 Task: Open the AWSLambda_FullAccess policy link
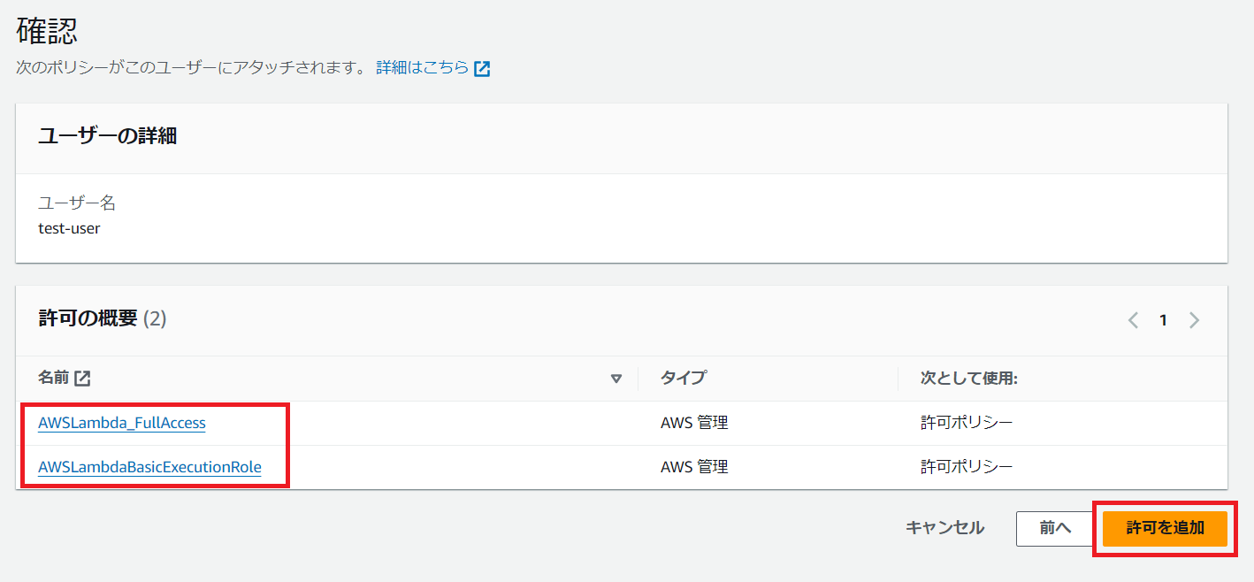click(122, 423)
